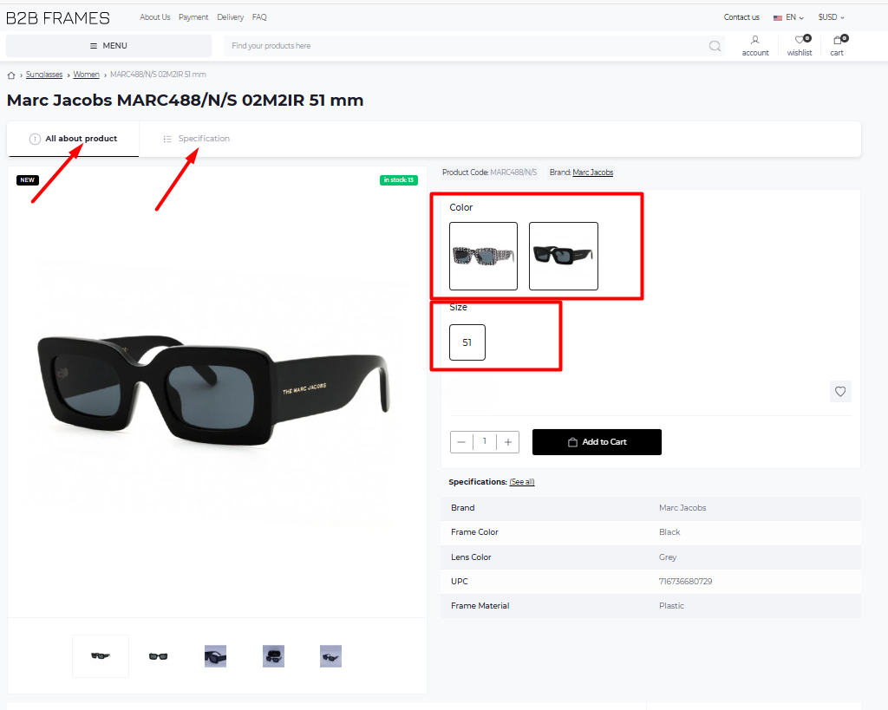Click the Frame Color 'Black' value

[x=669, y=532]
